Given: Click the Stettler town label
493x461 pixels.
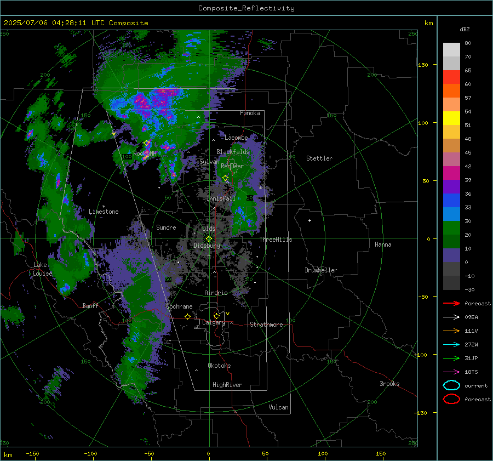Looking at the screenshot, I should (x=319, y=158).
